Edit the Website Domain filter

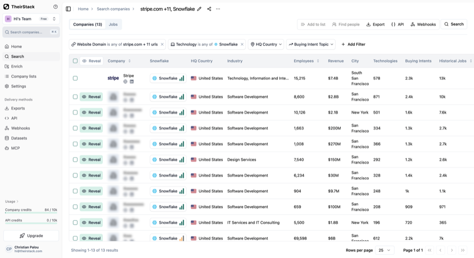[x=117, y=44]
